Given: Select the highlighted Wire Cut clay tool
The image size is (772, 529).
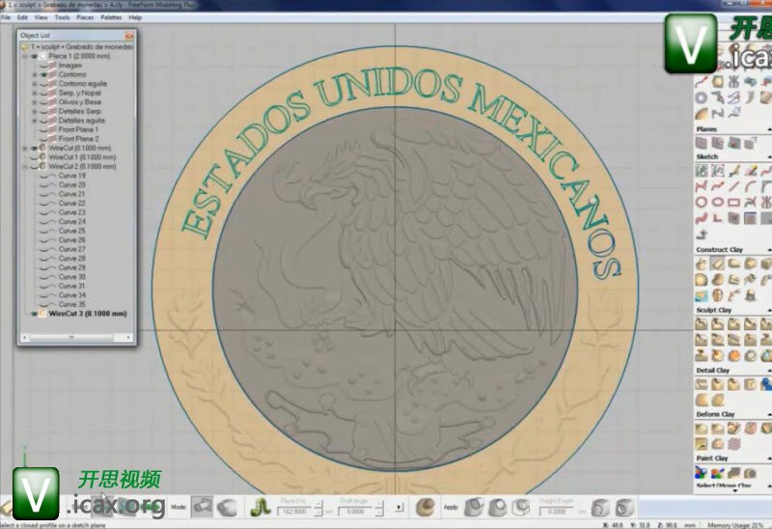Looking at the screenshot, I should click(718, 264).
